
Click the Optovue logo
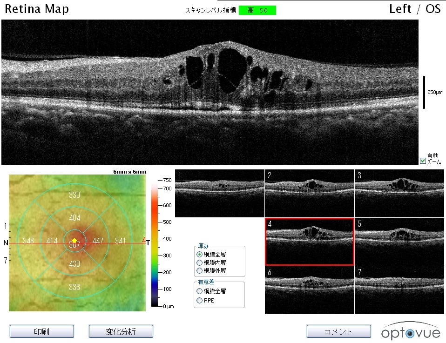[410, 331]
